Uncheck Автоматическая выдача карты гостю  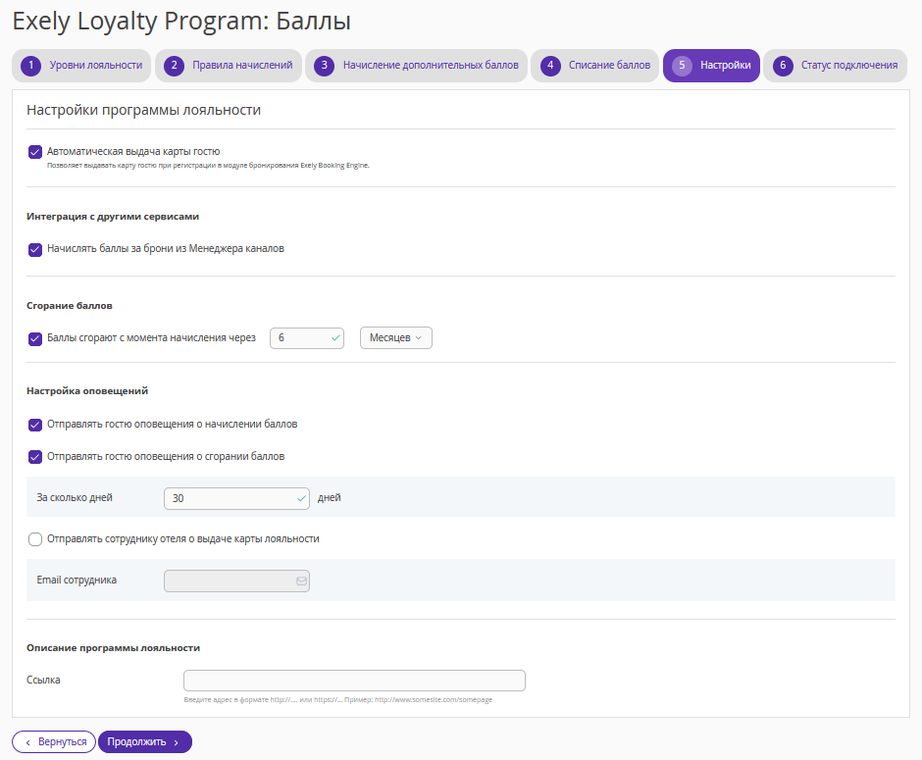point(35,152)
